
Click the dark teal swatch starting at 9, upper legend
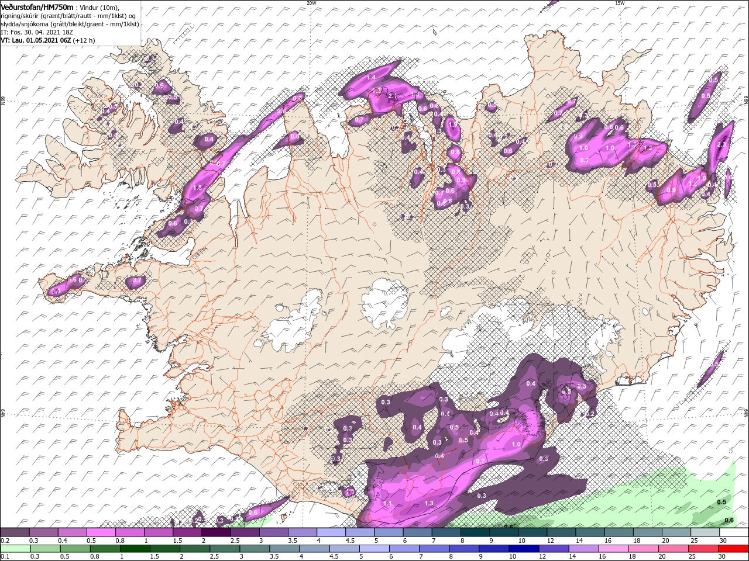504,532
